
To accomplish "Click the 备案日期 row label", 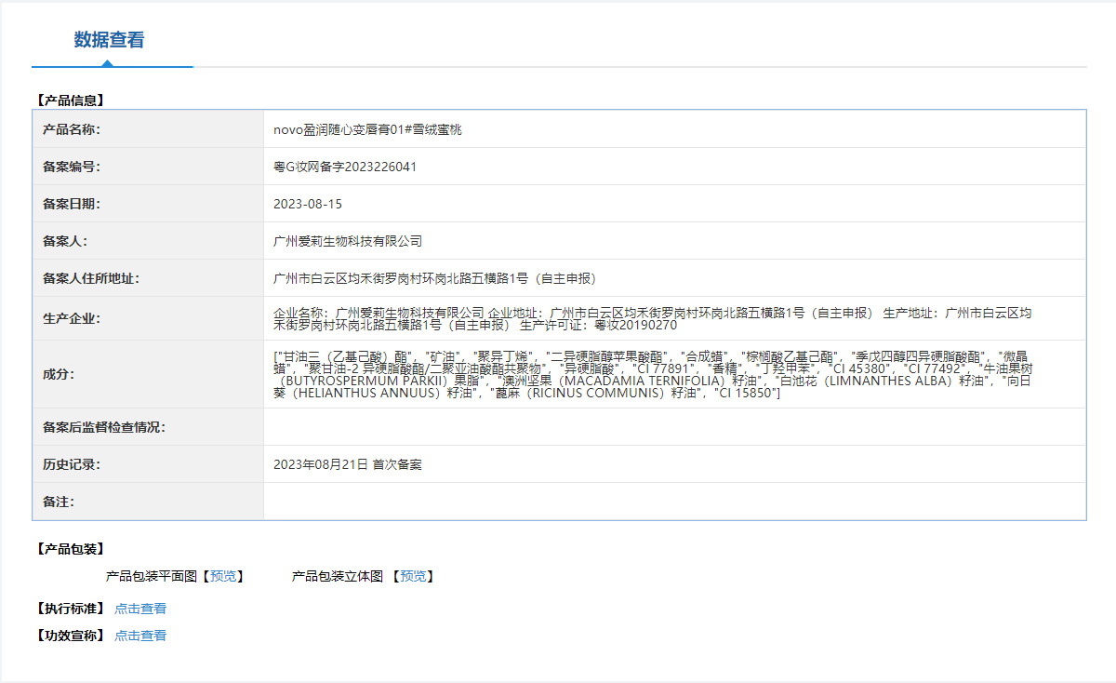I will [72, 204].
